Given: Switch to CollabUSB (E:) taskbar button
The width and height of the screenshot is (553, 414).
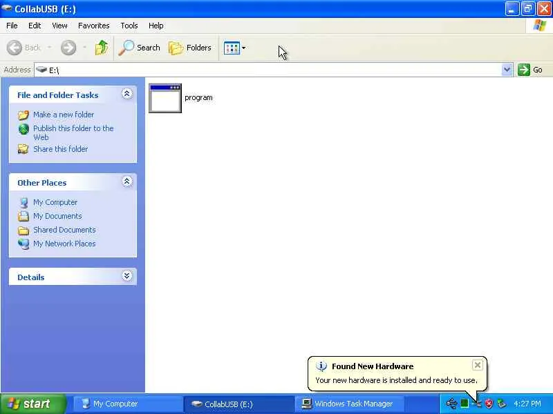Looking at the screenshot, I should tap(239, 404).
